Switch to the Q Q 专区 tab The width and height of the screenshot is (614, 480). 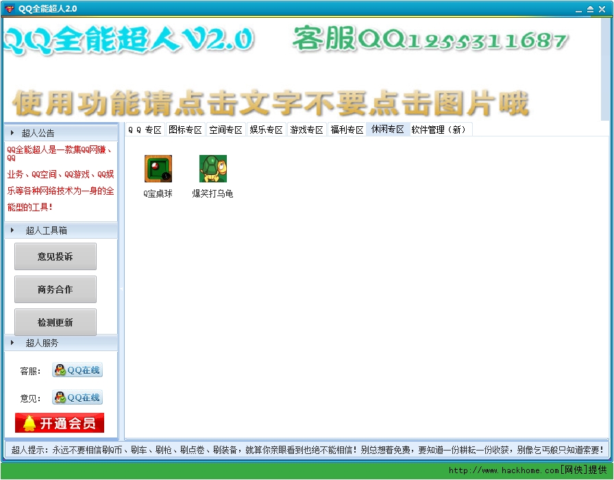click(145, 130)
